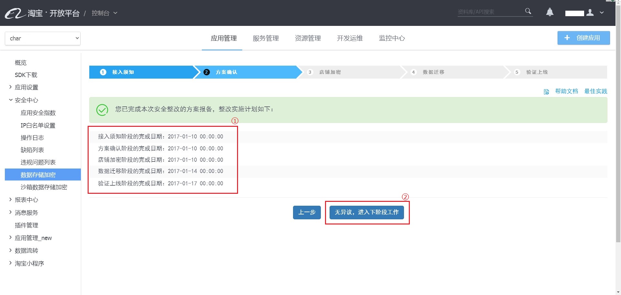Open the 控制台 dropdown
This screenshot has height=295, width=621.
pyautogui.click(x=104, y=13)
